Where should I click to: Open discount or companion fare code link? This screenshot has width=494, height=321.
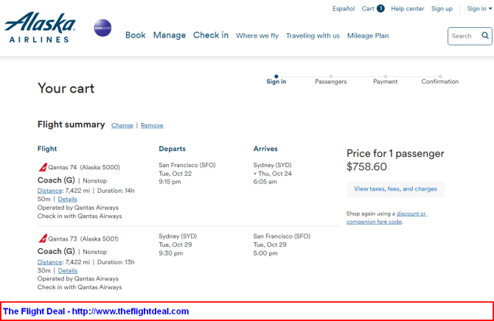click(x=386, y=218)
